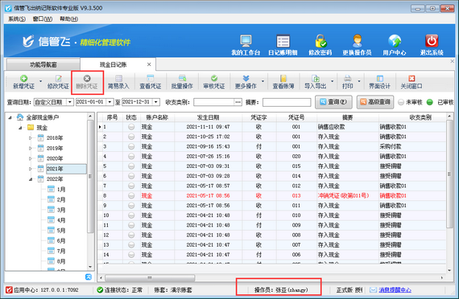Open the 打印 printer tool

point(347,78)
